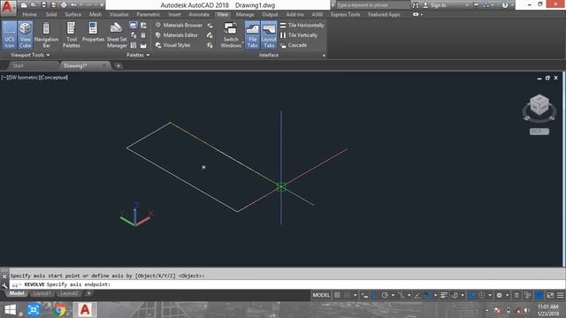
Task: Click the Undo arrow in Quick Access toolbar
Action: pos(73,5)
